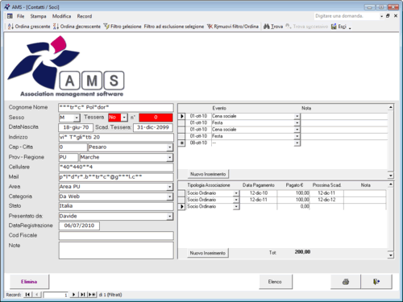Go to last record arrow

[x=83, y=295]
